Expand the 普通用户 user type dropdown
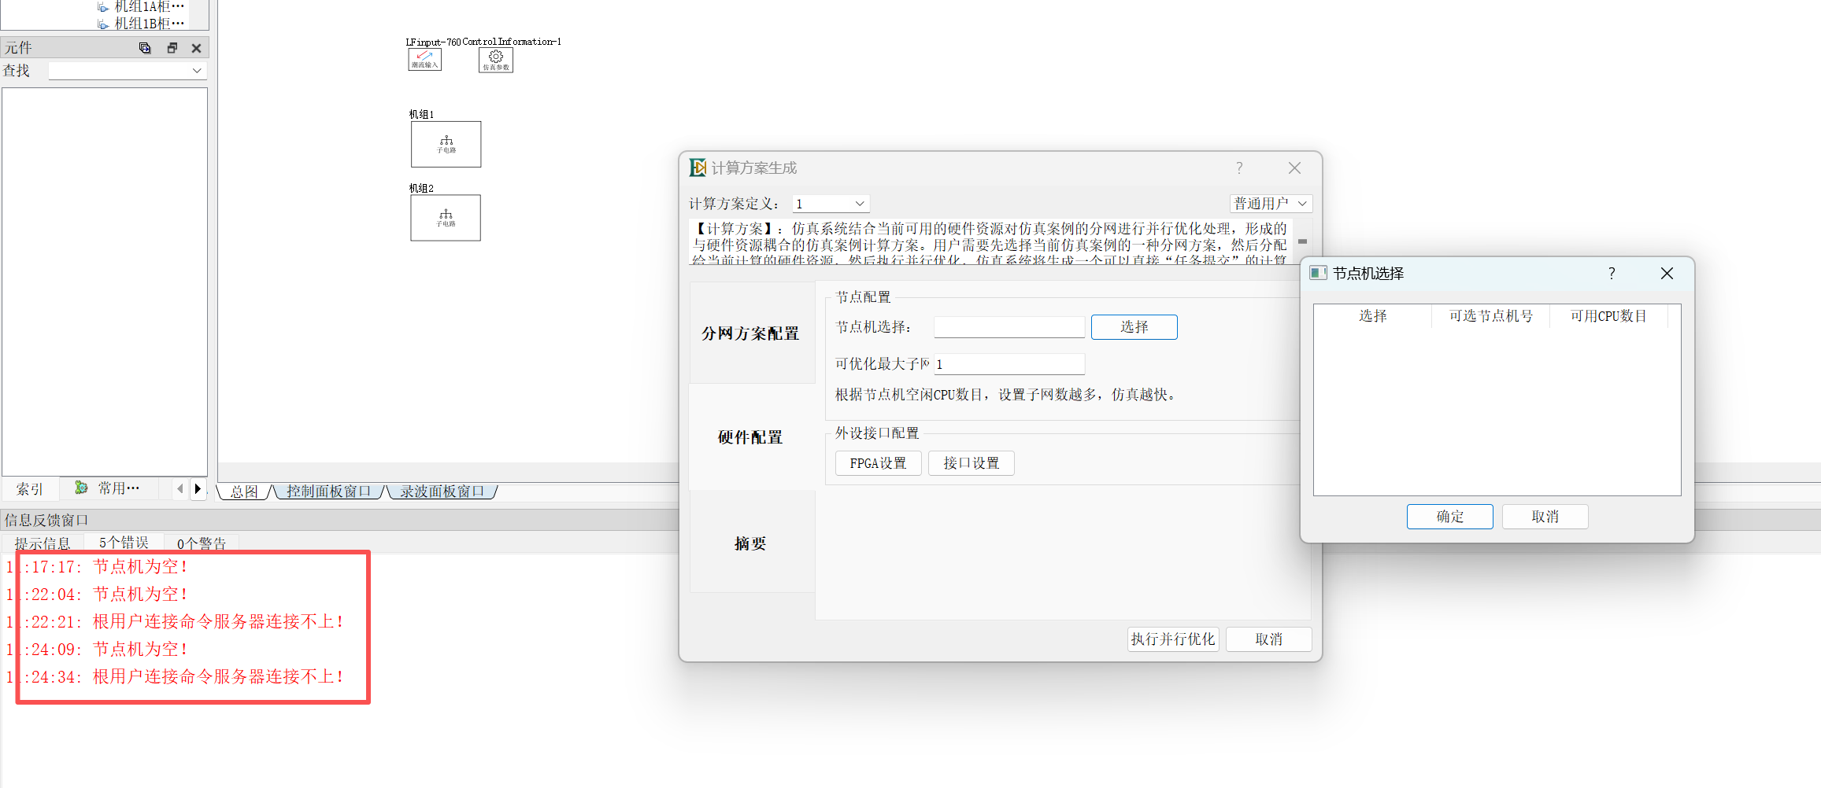 click(1270, 204)
